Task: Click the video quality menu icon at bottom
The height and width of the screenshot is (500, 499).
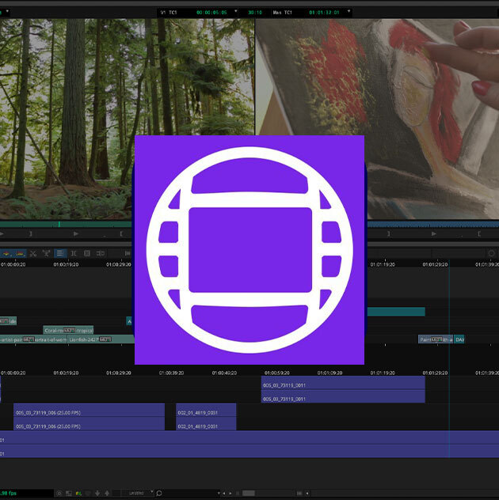Action: (x=69, y=494)
